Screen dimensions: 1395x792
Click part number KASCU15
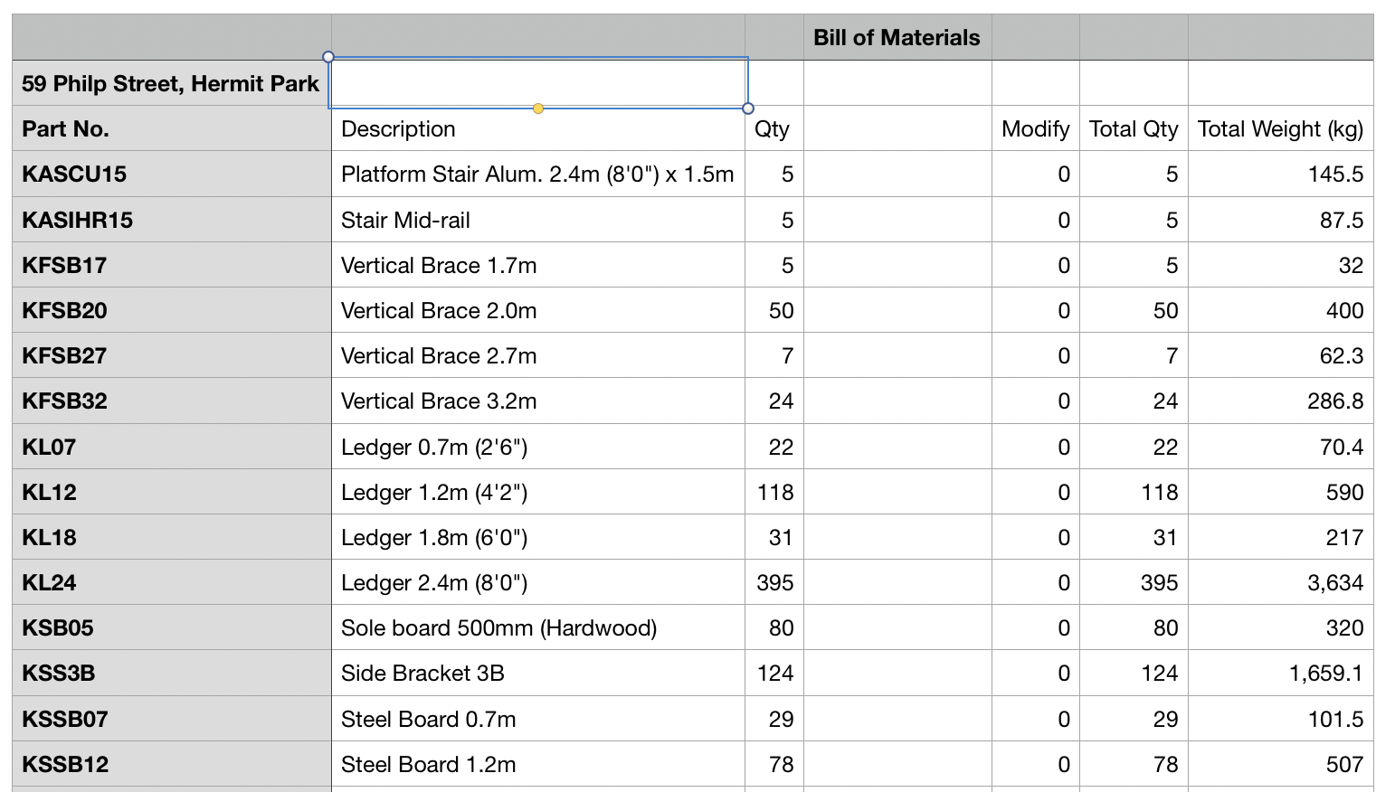pos(172,174)
